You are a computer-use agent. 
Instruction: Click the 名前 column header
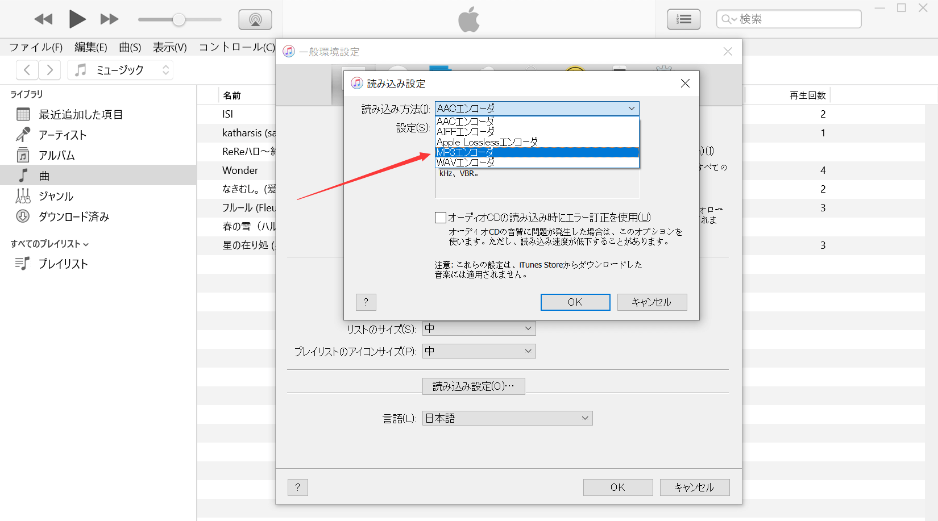pos(232,95)
